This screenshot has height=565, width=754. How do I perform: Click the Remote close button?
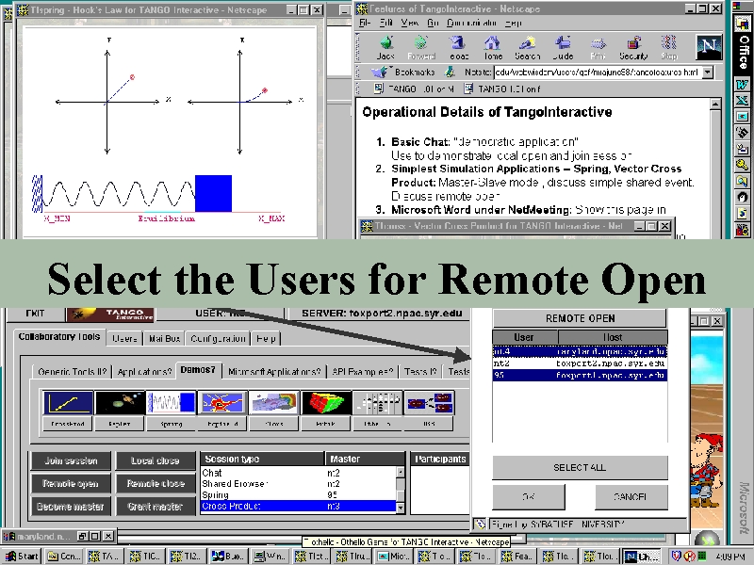pos(156,483)
